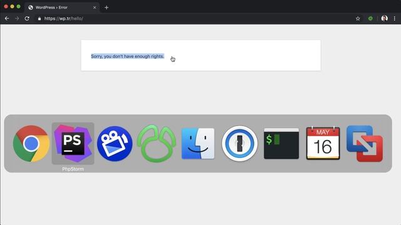Image resolution: width=401 pixels, height=225 pixels.
Task: Go forward in browser history
Action: tap(17, 18)
